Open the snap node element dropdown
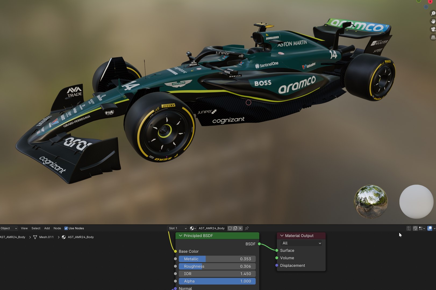The width and height of the screenshot is (436, 290). click(422, 228)
